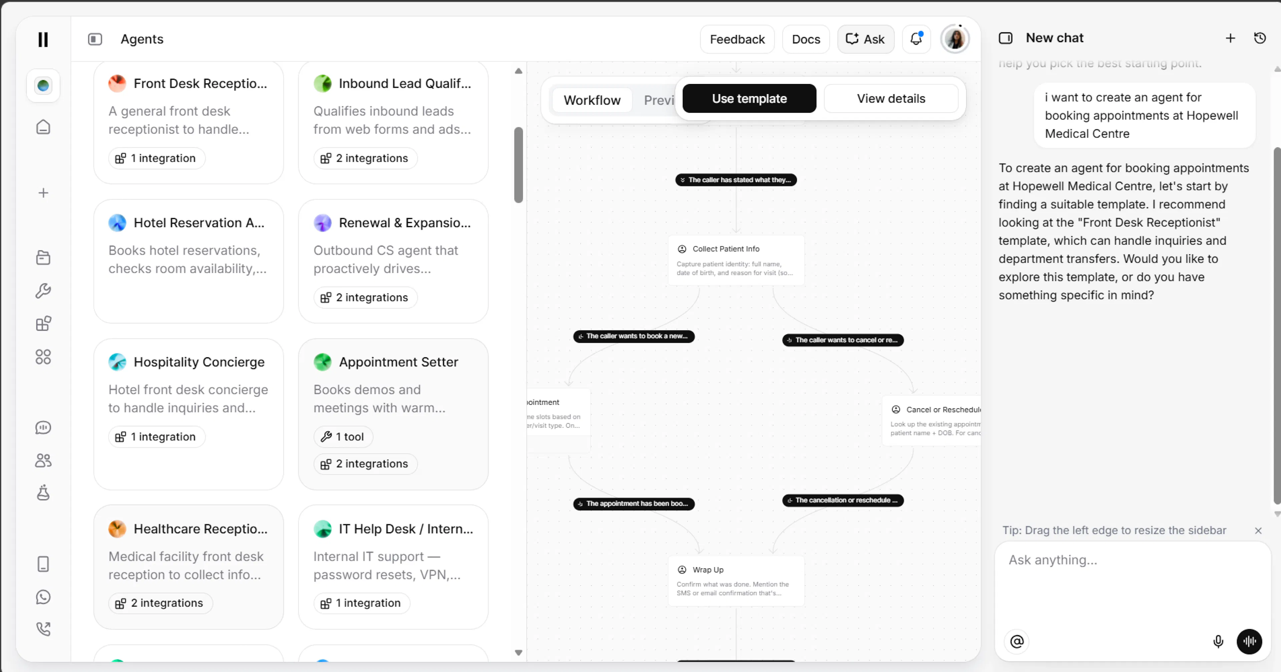Switch to the Workflow tab
Image resolution: width=1281 pixels, height=672 pixels.
[592, 100]
